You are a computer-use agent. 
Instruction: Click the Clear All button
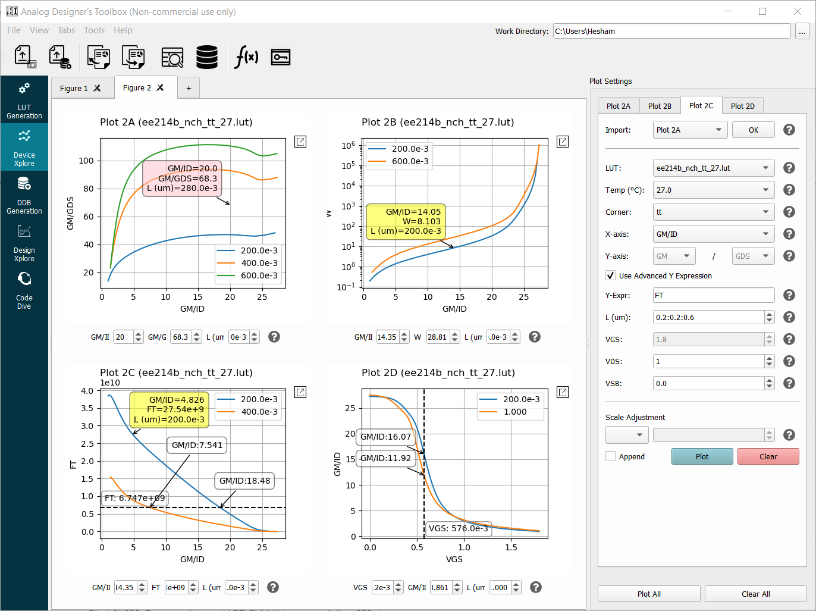click(756, 594)
